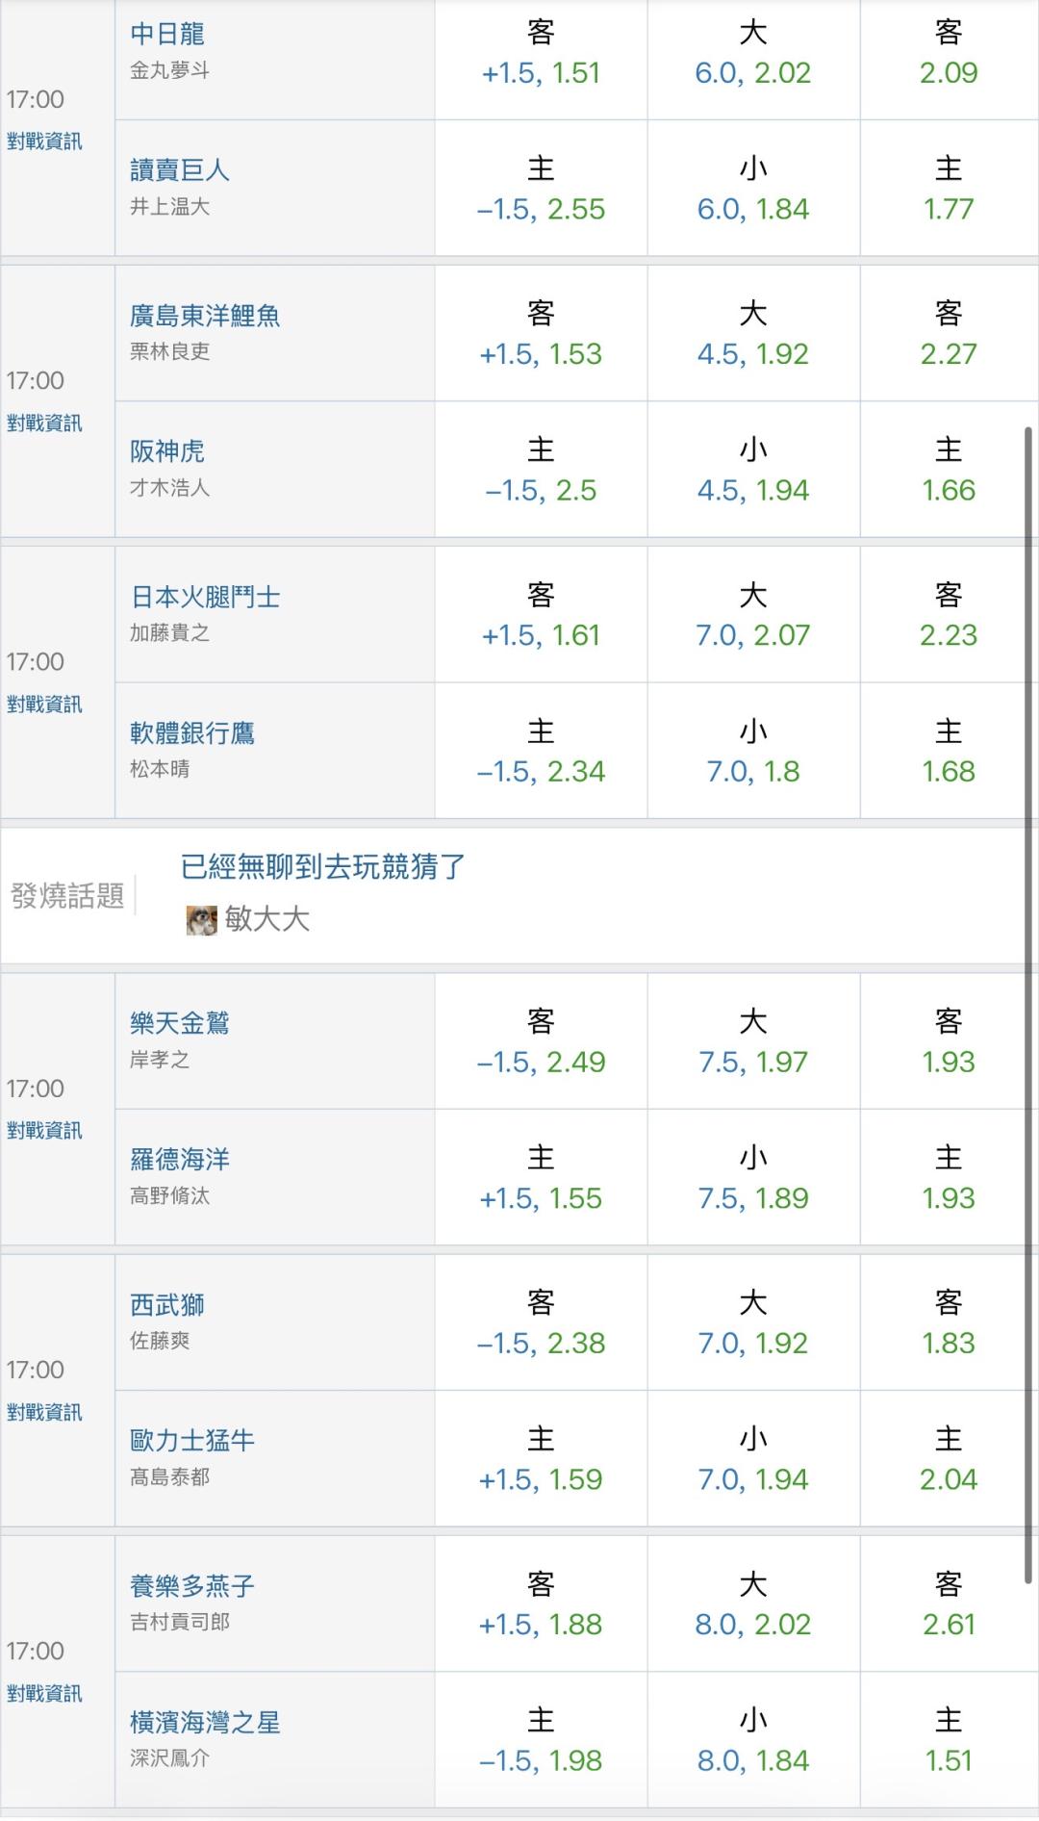
Task: Open 阪神虎 team link
Action: 167,451
